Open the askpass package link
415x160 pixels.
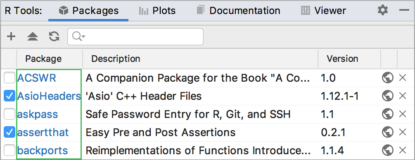[x=38, y=115]
